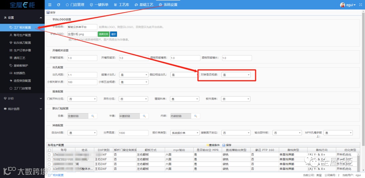Viewport: 365px width, 178px height.
Task: Click the 账号 column header
Action: coord(64,150)
